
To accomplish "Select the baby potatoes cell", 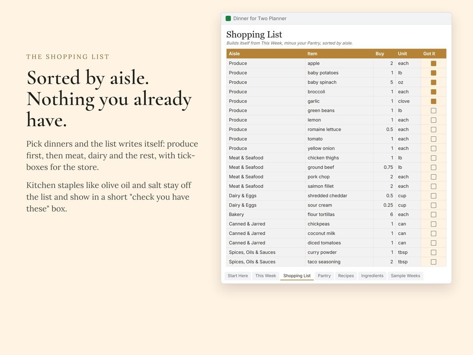I will (x=339, y=73).
